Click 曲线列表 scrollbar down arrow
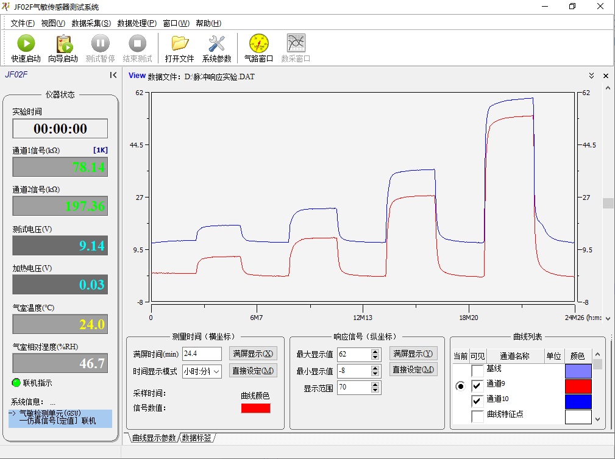The image size is (615, 459). click(598, 419)
